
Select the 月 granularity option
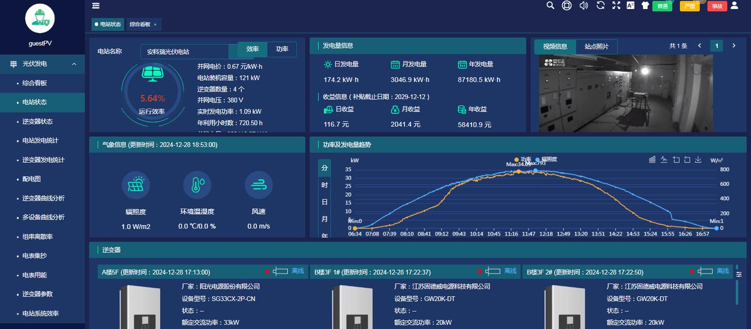coord(325,219)
